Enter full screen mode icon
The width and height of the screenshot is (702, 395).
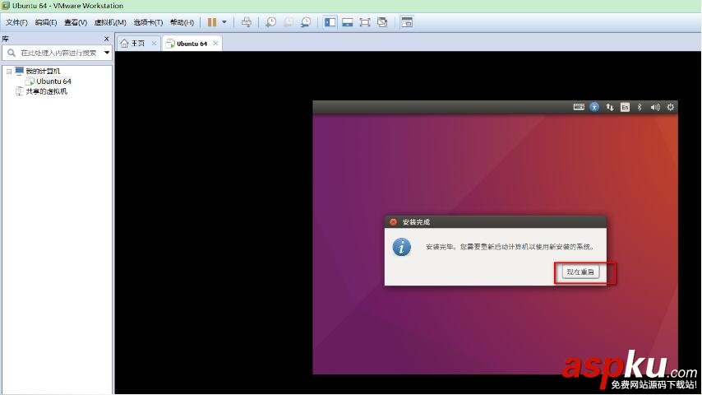coord(365,22)
